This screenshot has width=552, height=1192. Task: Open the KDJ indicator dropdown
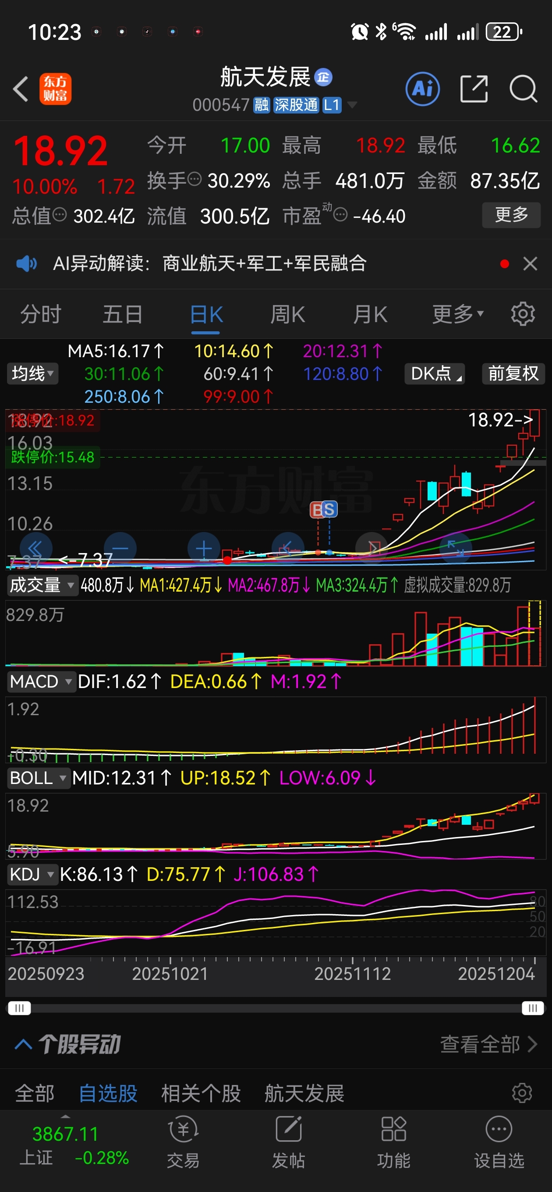tap(32, 874)
